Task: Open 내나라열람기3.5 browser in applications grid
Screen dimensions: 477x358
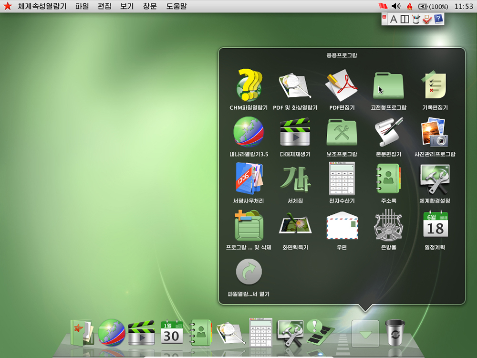Action: click(x=249, y=132)
